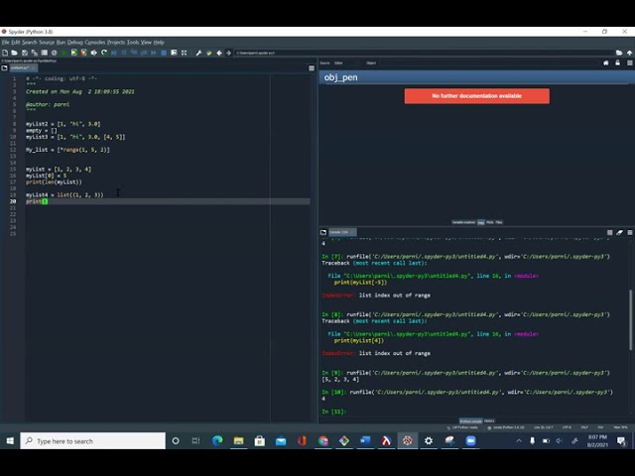This screenshot has width=635, height=476.
Task: Open Zoom app from the taskbar
Action: pyautogui.click(x=470, y=440)
